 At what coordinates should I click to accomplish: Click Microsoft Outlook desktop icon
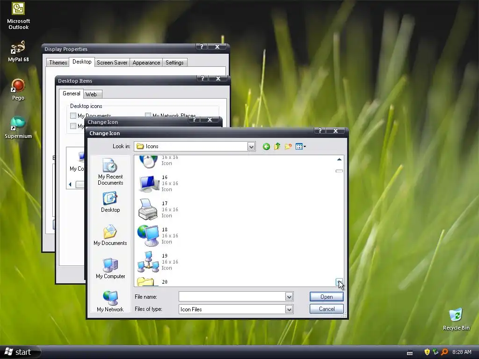18,16
